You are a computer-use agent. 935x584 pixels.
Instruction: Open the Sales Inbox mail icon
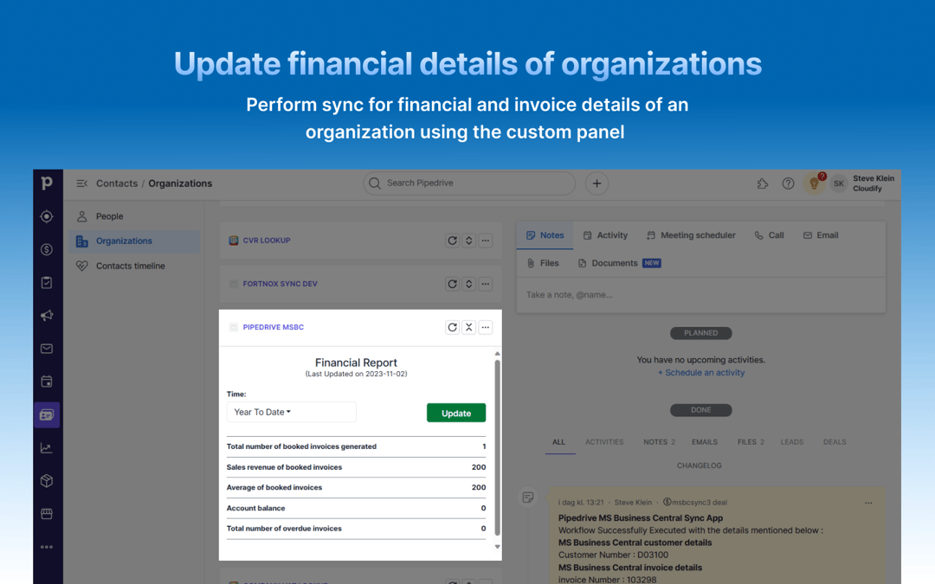pyautogui.click(x=47, y=348)
